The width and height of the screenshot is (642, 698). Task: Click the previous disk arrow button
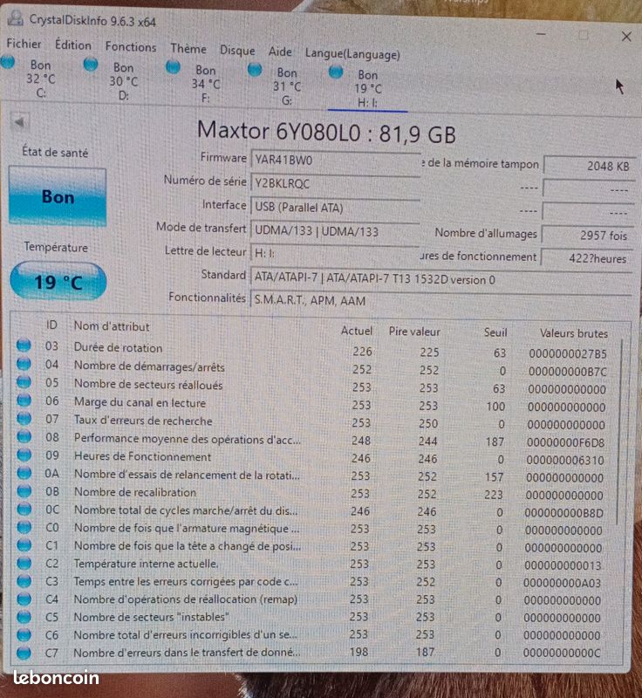click(19, 122)
